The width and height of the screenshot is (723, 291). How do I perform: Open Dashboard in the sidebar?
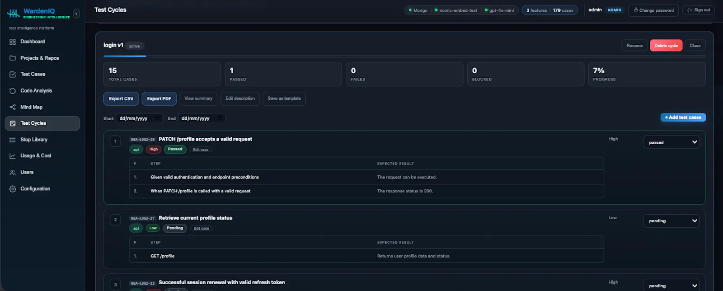click(42, 42)
